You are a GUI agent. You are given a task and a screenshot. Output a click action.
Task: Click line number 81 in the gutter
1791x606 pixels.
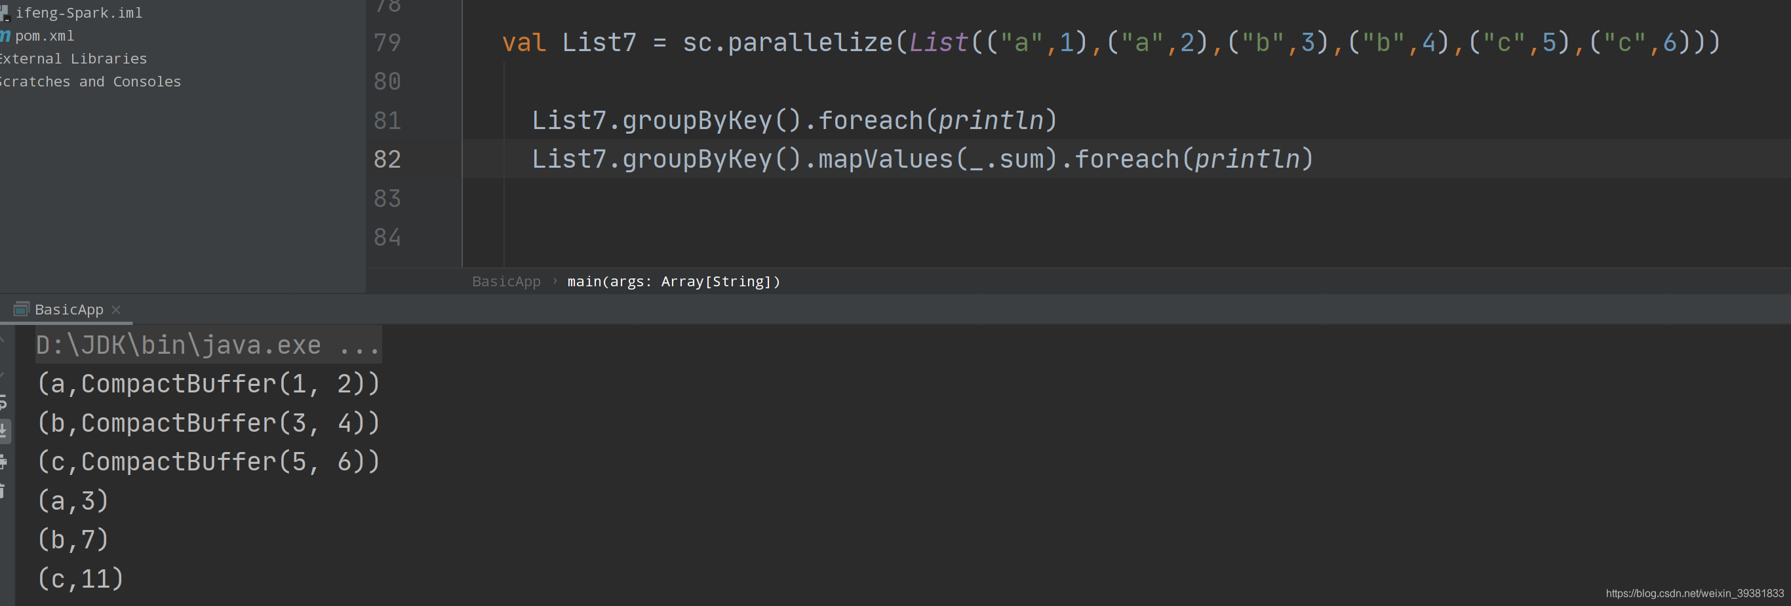387,121
